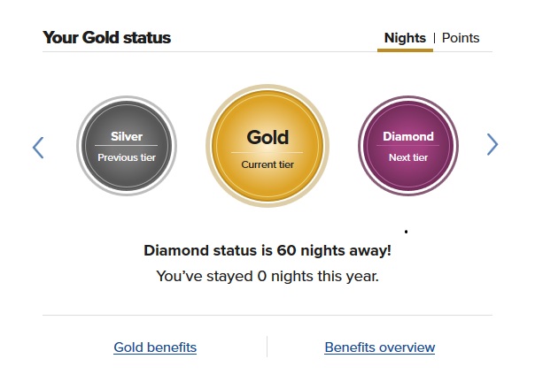Click the "Next tier" label
The image size is (535, 374).
[408, 157]
